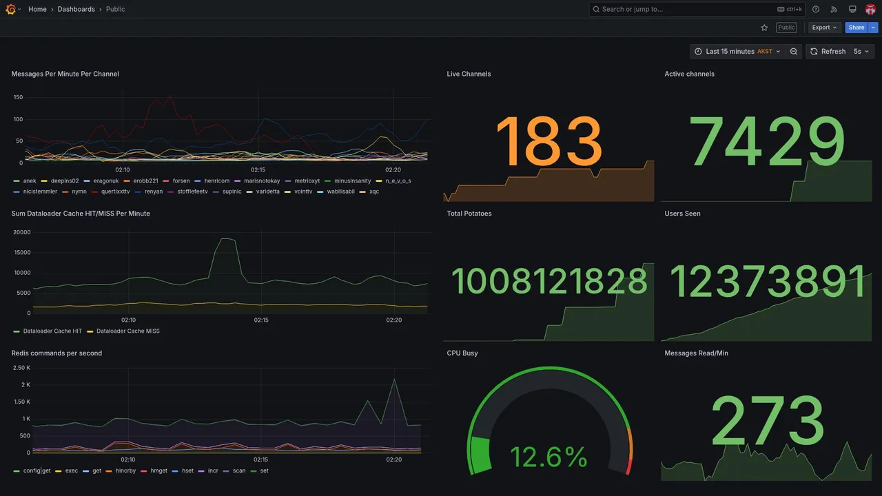Viewport: 882px width, 496px height.
Task: Open the user avatar profile menu
Action: (870, 9)
